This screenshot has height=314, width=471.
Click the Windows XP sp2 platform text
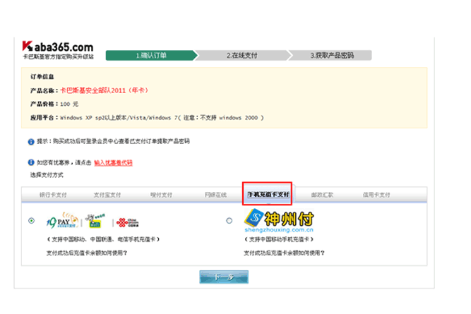click(162, 118)
